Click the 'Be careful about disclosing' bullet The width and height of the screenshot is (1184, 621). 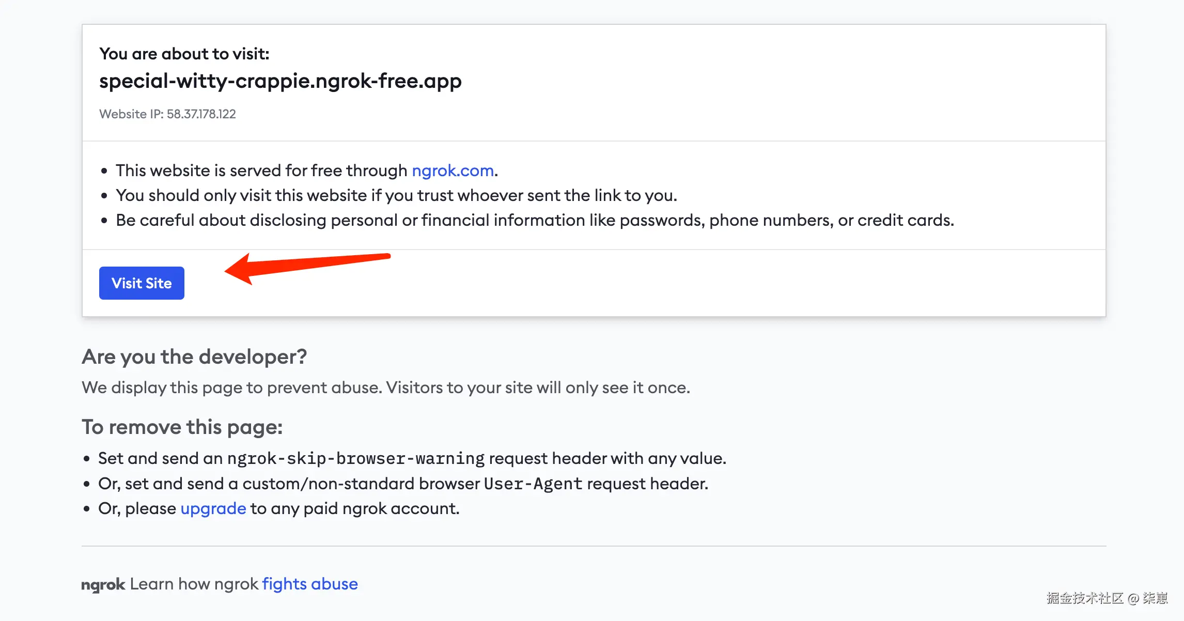tap(534, 220)
